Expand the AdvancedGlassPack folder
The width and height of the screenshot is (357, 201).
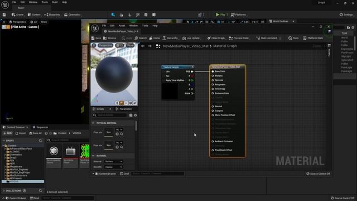click(x=5, y=149)
